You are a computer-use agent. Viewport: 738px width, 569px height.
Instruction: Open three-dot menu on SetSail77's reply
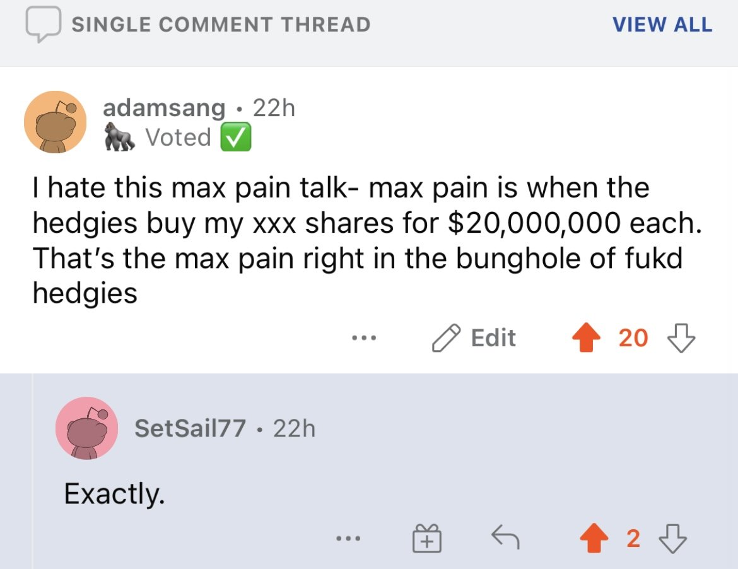[348, 538]
